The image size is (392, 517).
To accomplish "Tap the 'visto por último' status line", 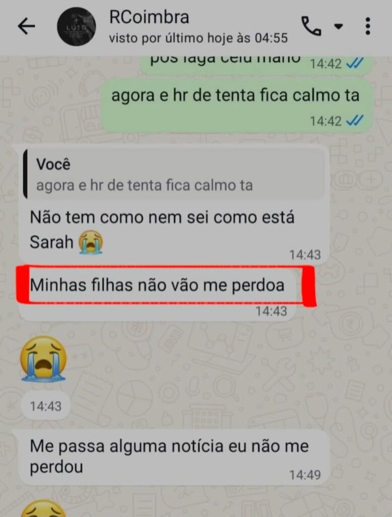I will point(199,38).
